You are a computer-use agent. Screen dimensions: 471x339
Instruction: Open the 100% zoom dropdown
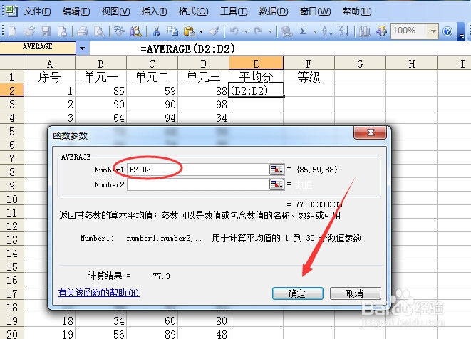pos(433,31)
